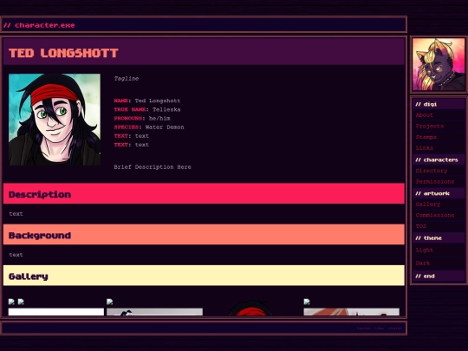Screen dimensions: 468x351
Task: Open the Stamps link in sidebar
Action: pyautogui.click(x=426, y=137)
